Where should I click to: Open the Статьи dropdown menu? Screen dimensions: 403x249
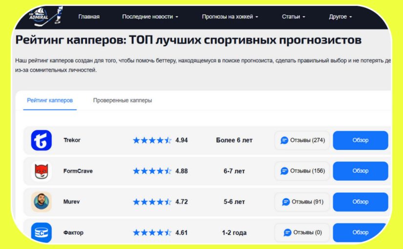[x=294, y=17]
